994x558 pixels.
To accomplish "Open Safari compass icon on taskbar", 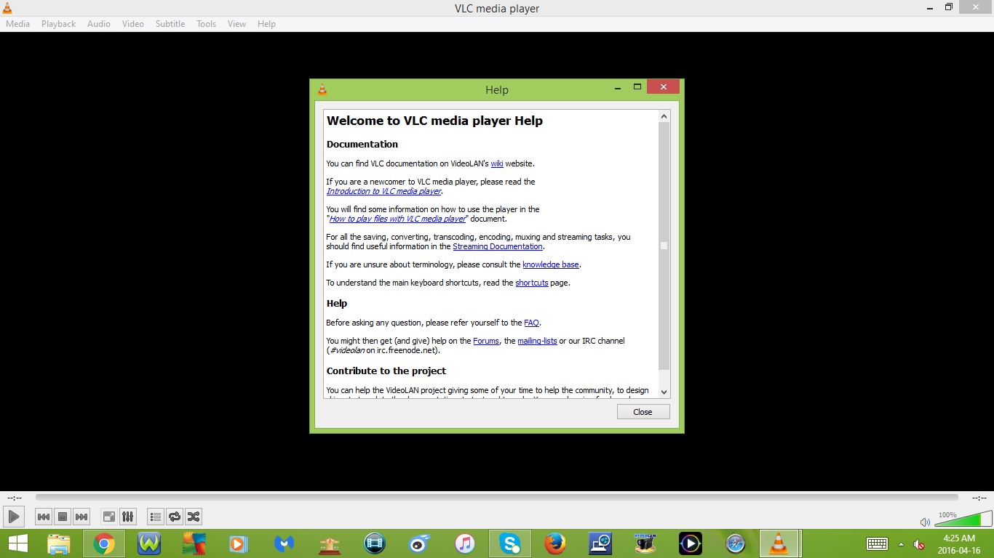I will pos(736,543).
